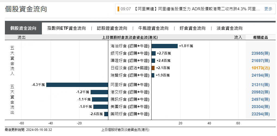
Task: Click value +1.9百萬
Action: click(162, 75)
